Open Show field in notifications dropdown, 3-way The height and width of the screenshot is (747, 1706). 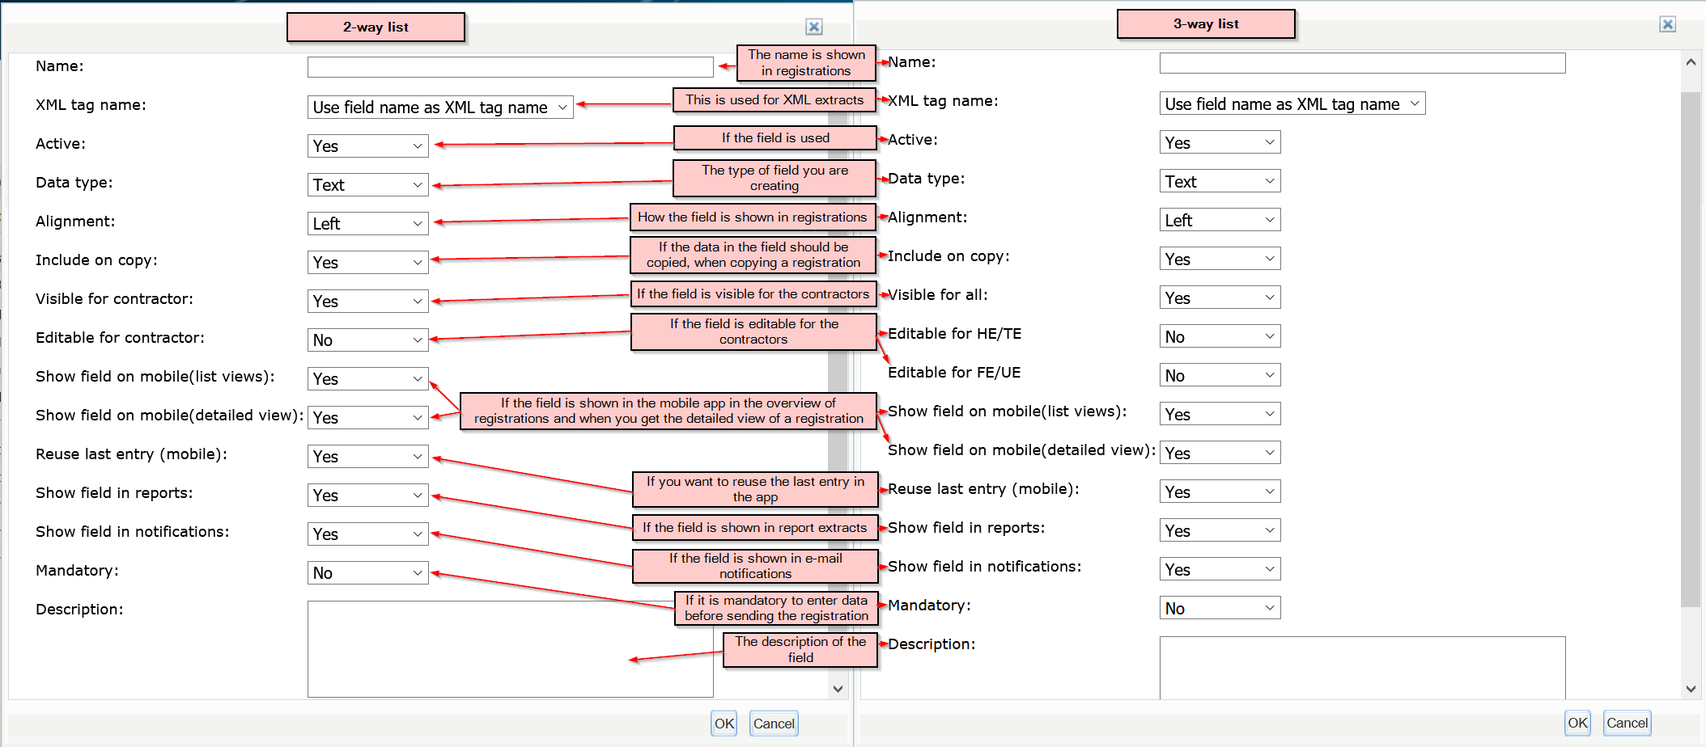[1220, 569]
